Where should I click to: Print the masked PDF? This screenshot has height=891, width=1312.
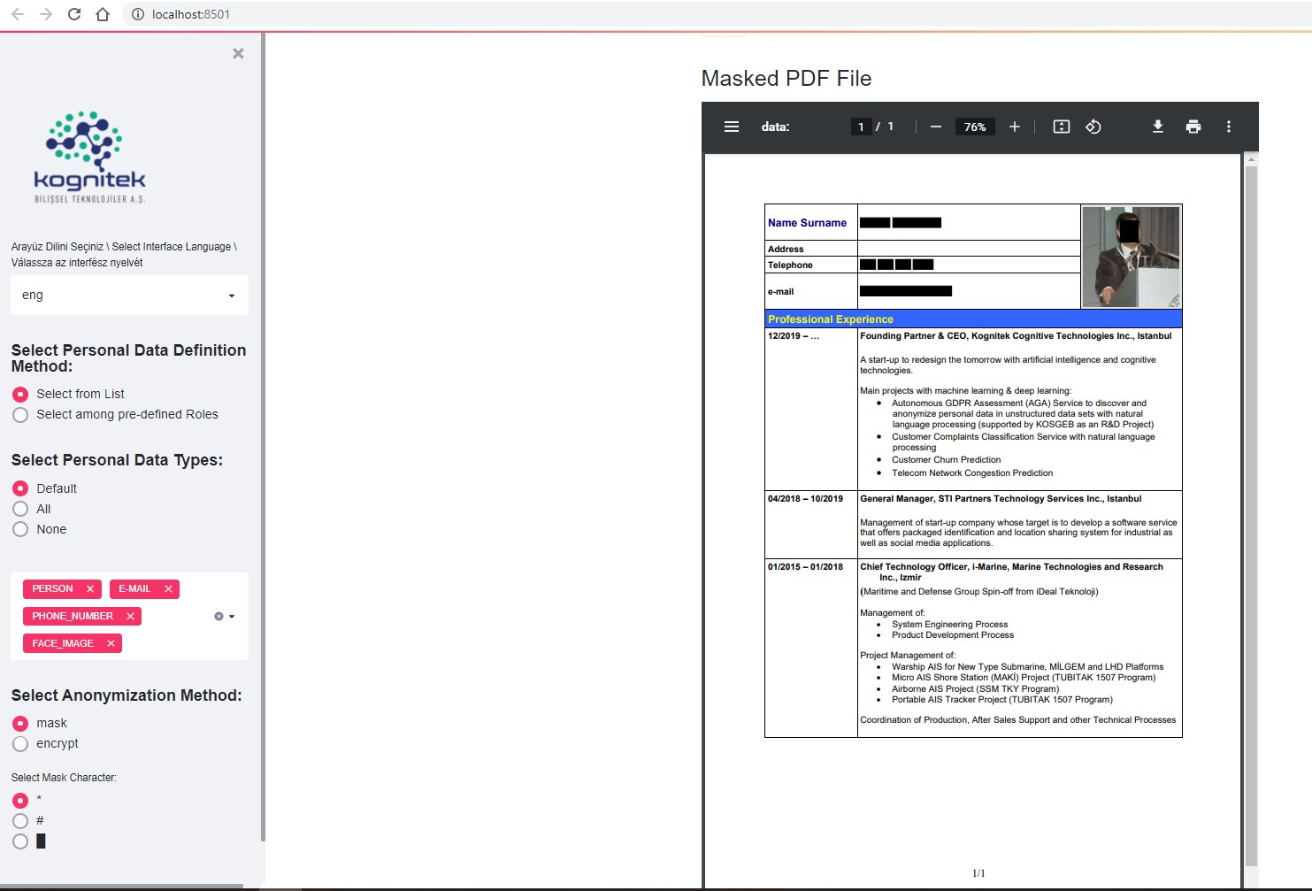(x=1193, y=127)
